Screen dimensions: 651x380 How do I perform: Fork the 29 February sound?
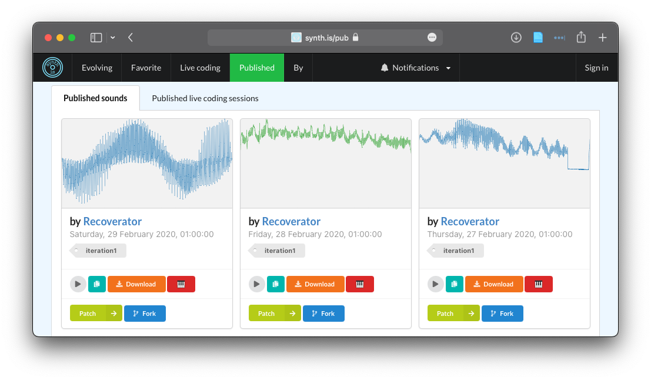point(145,314)
